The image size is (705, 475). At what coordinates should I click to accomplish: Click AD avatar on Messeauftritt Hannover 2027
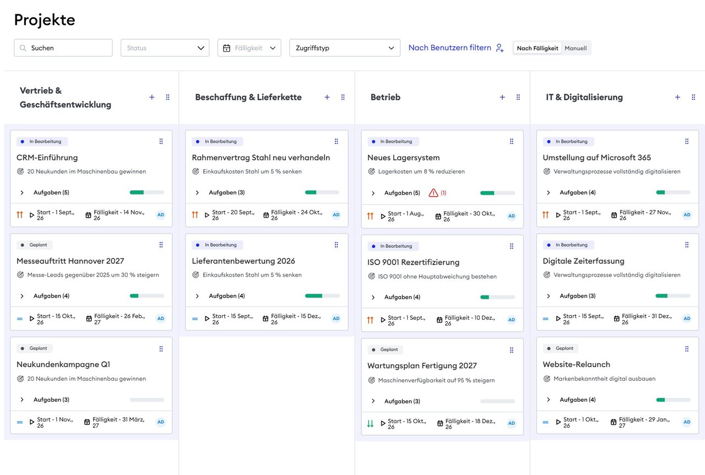click(161, 319)
